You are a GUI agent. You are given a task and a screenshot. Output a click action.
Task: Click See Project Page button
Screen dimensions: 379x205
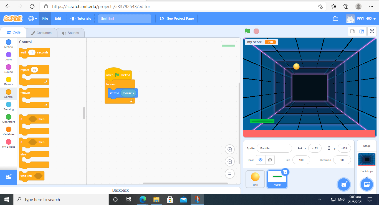[x=176, y=19]
